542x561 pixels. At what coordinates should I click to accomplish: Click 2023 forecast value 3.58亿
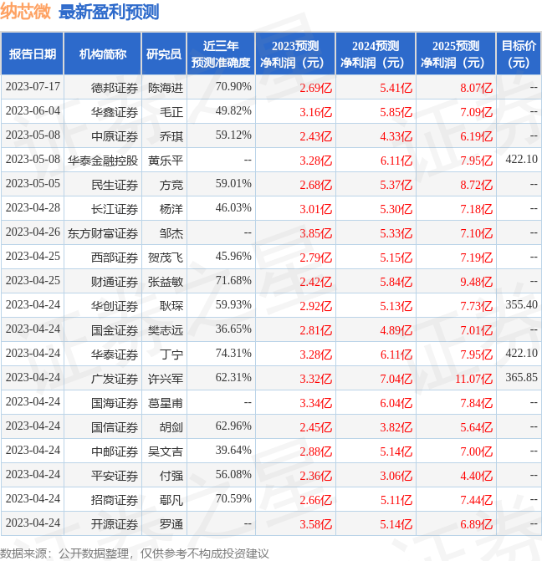[316, 524]
